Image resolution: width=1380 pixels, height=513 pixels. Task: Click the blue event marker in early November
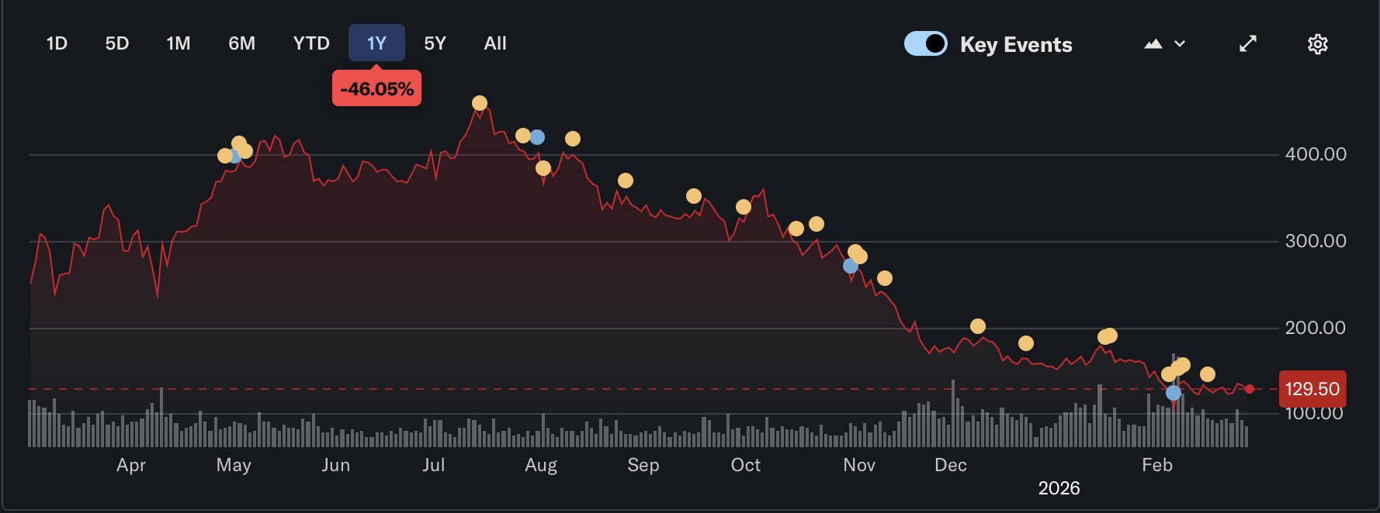pyautogui.click(x=850, y=266)
